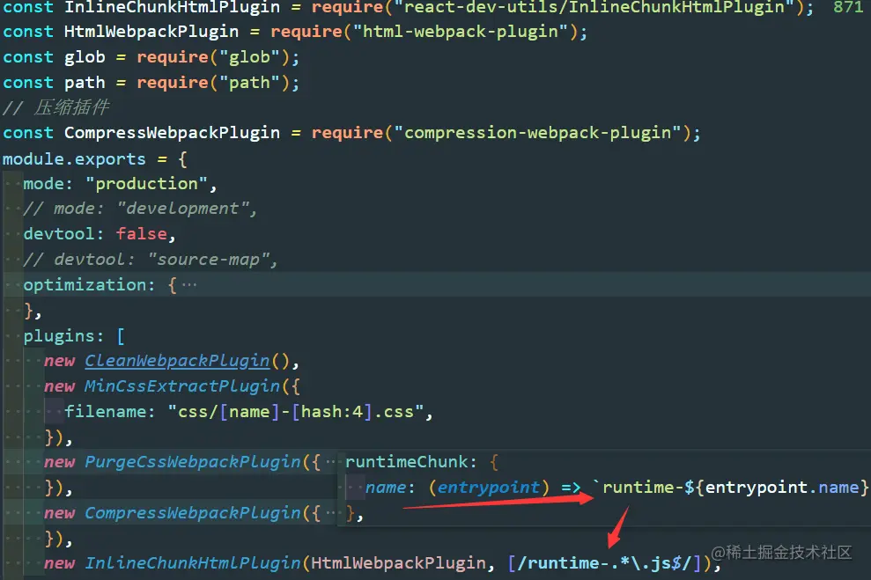Click CompressWebpackPlugin after the new keyword

click(x=193, y=513)
